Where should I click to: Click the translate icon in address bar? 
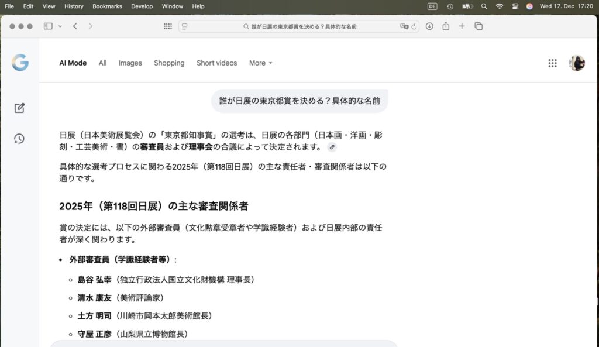tap(404, 26)
